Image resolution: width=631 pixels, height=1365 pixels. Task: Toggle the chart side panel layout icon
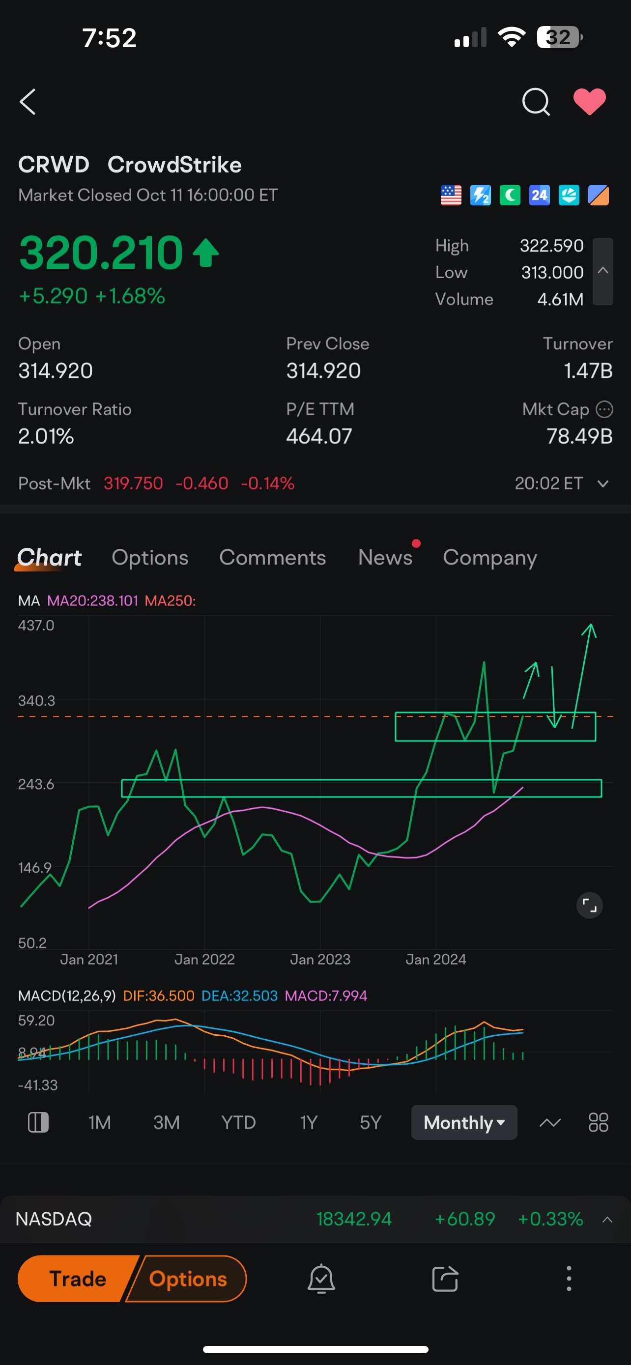coord(38,1122)
